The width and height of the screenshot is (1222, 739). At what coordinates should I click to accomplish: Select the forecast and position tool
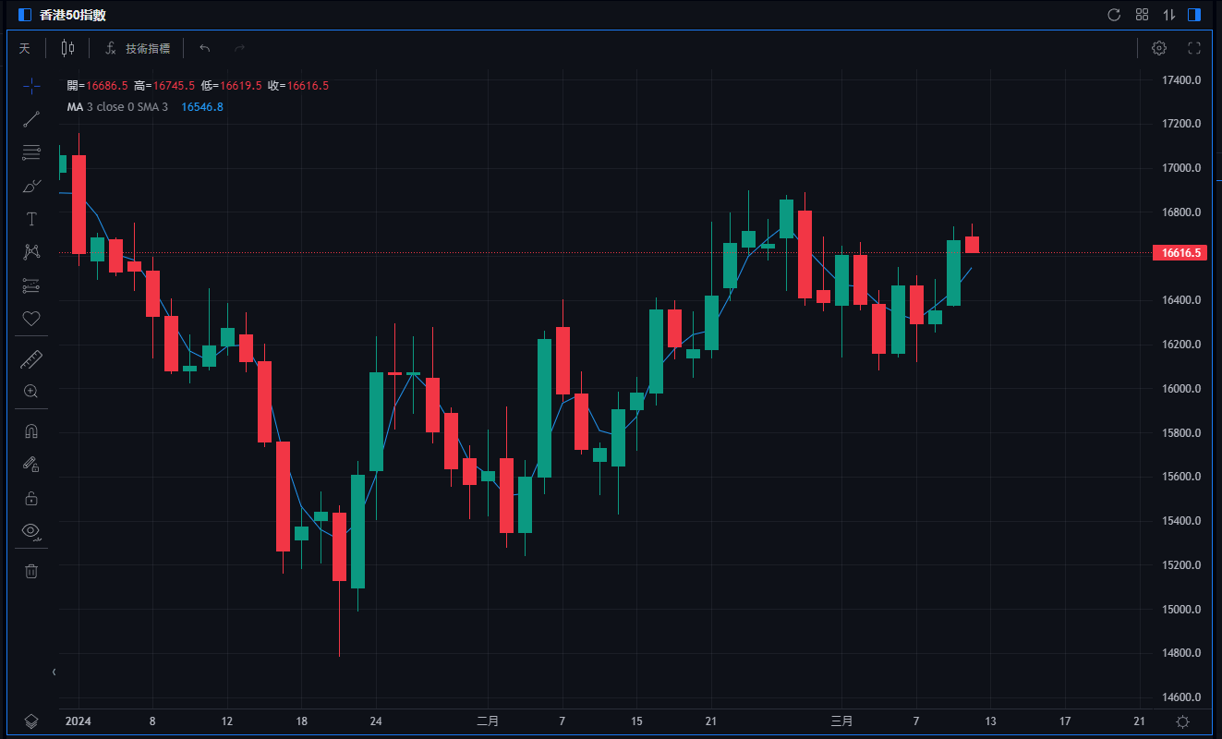coord(31,285)
